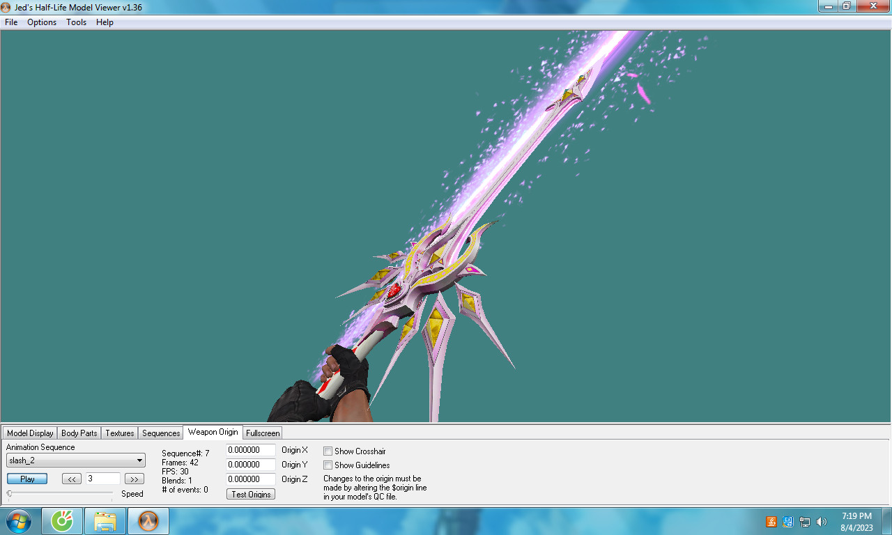Screen dimensions: 892x535
Task: Adjust volume via the speaker tray icon
Action: [821, 521]
